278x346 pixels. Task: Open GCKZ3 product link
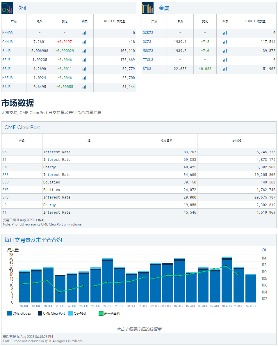[148, 33]
